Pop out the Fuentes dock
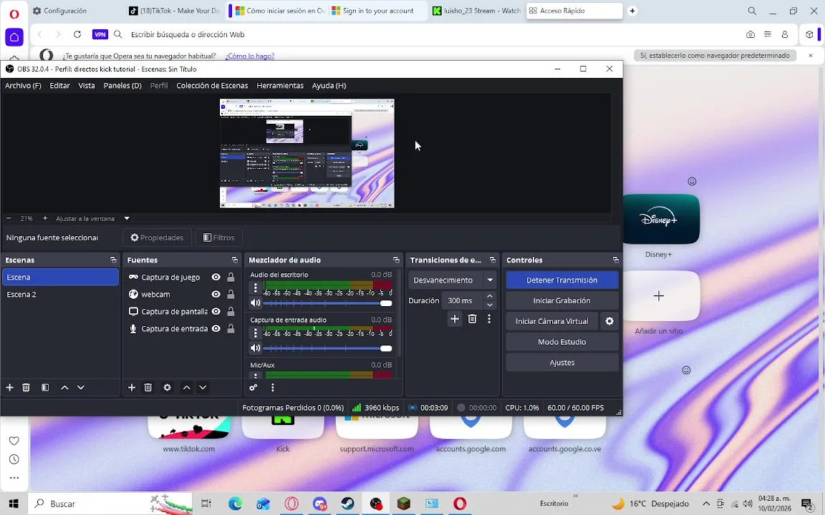Screen dimensions: 825x515 pyautogui.click(x=235, y=260)
